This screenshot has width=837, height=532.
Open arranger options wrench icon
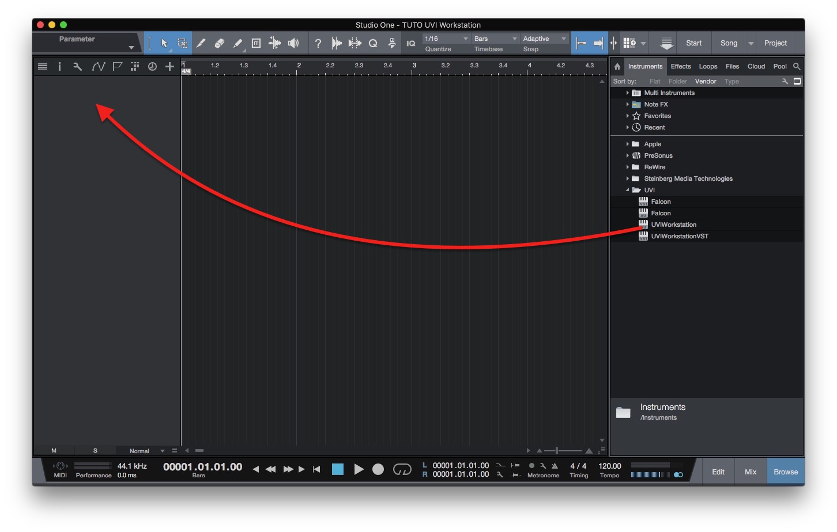pyautogui.click(x=77, y=67)
